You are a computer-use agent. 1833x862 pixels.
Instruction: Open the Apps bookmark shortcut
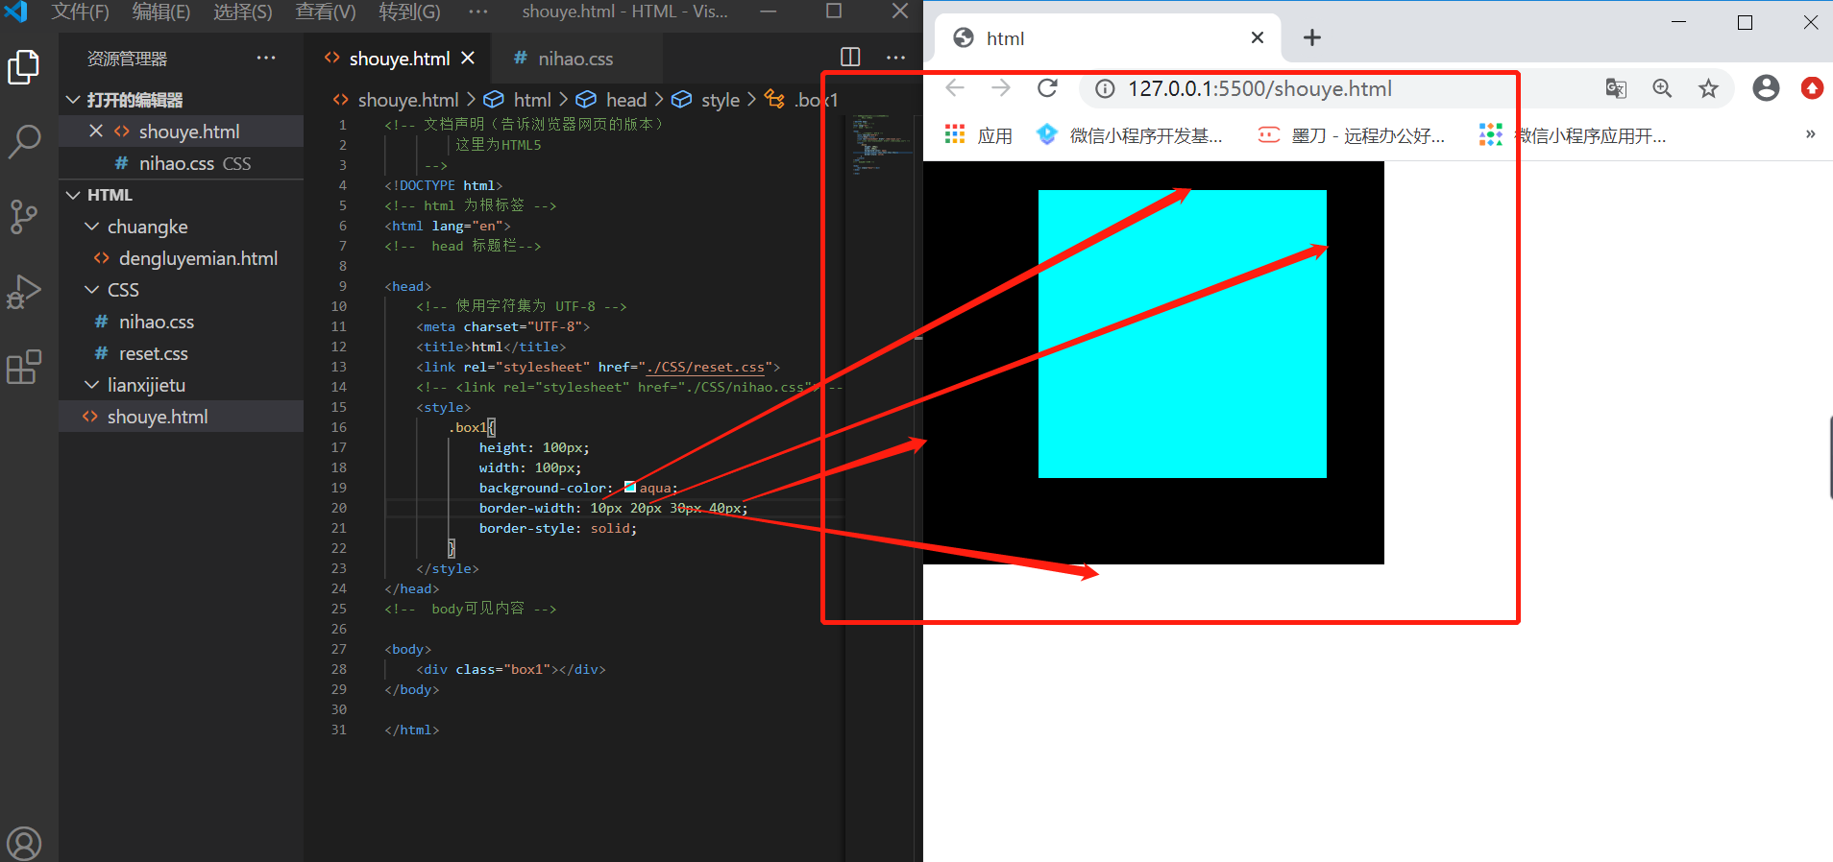click(x=978, y=135)
